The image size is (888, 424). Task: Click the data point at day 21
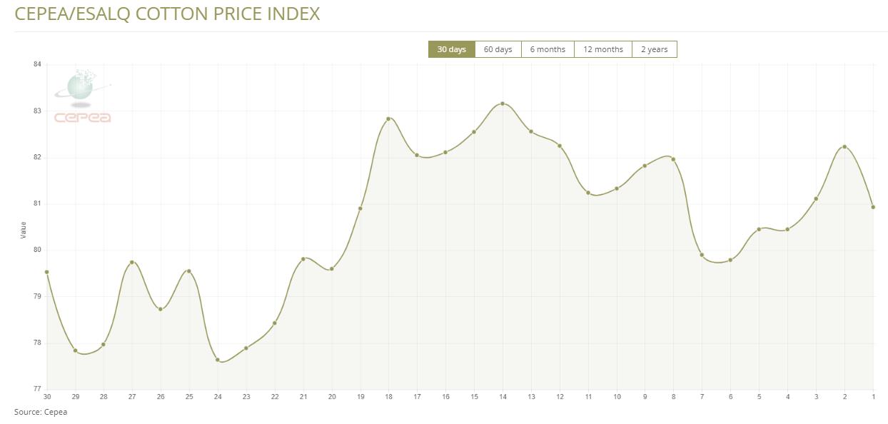click(303, 258)
